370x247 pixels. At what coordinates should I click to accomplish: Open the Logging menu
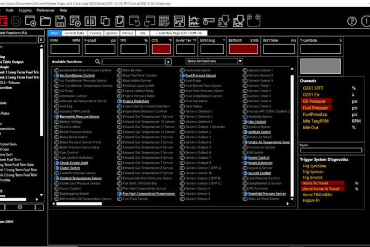[x=25, y=10]
